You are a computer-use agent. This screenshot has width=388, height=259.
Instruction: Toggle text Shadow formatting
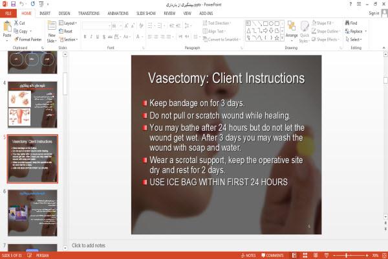[104, 37]
